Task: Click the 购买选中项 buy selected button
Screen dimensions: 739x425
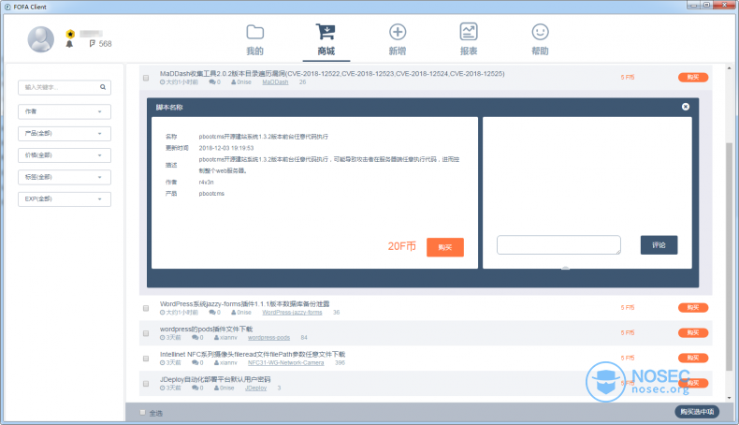Action: (697, 411)
